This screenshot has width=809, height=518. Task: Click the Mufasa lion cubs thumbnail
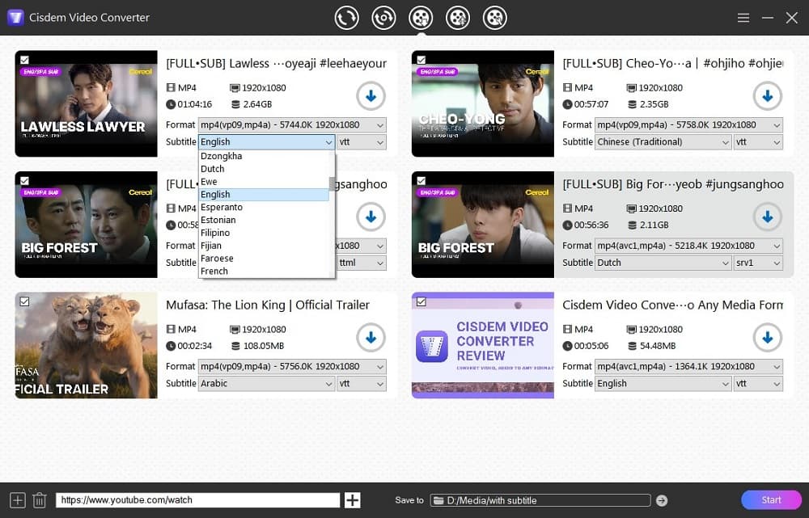[x=87, y=345]
